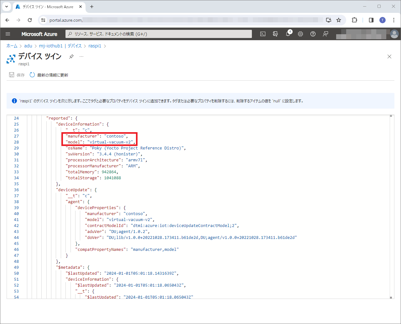The height and width of the screenshot is (324, 401).
Task: Click the "manufacturer,model" value on line 46
Action: coord(155,250)
